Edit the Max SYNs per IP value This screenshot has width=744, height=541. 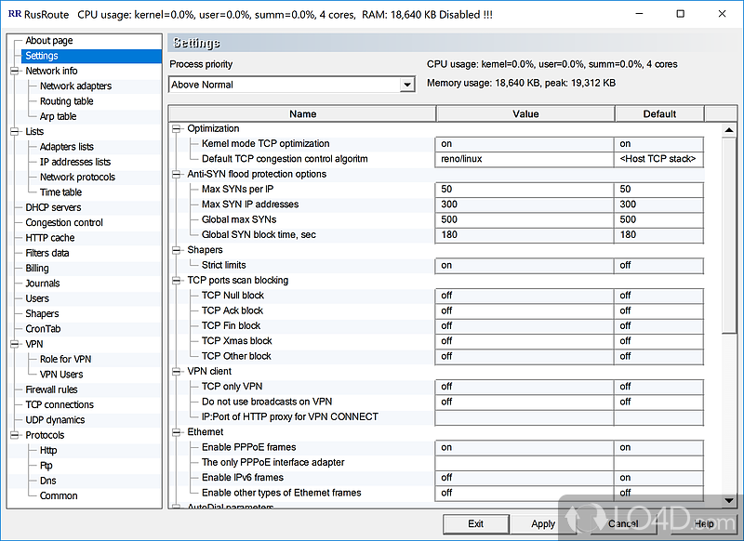coord(525,190)
